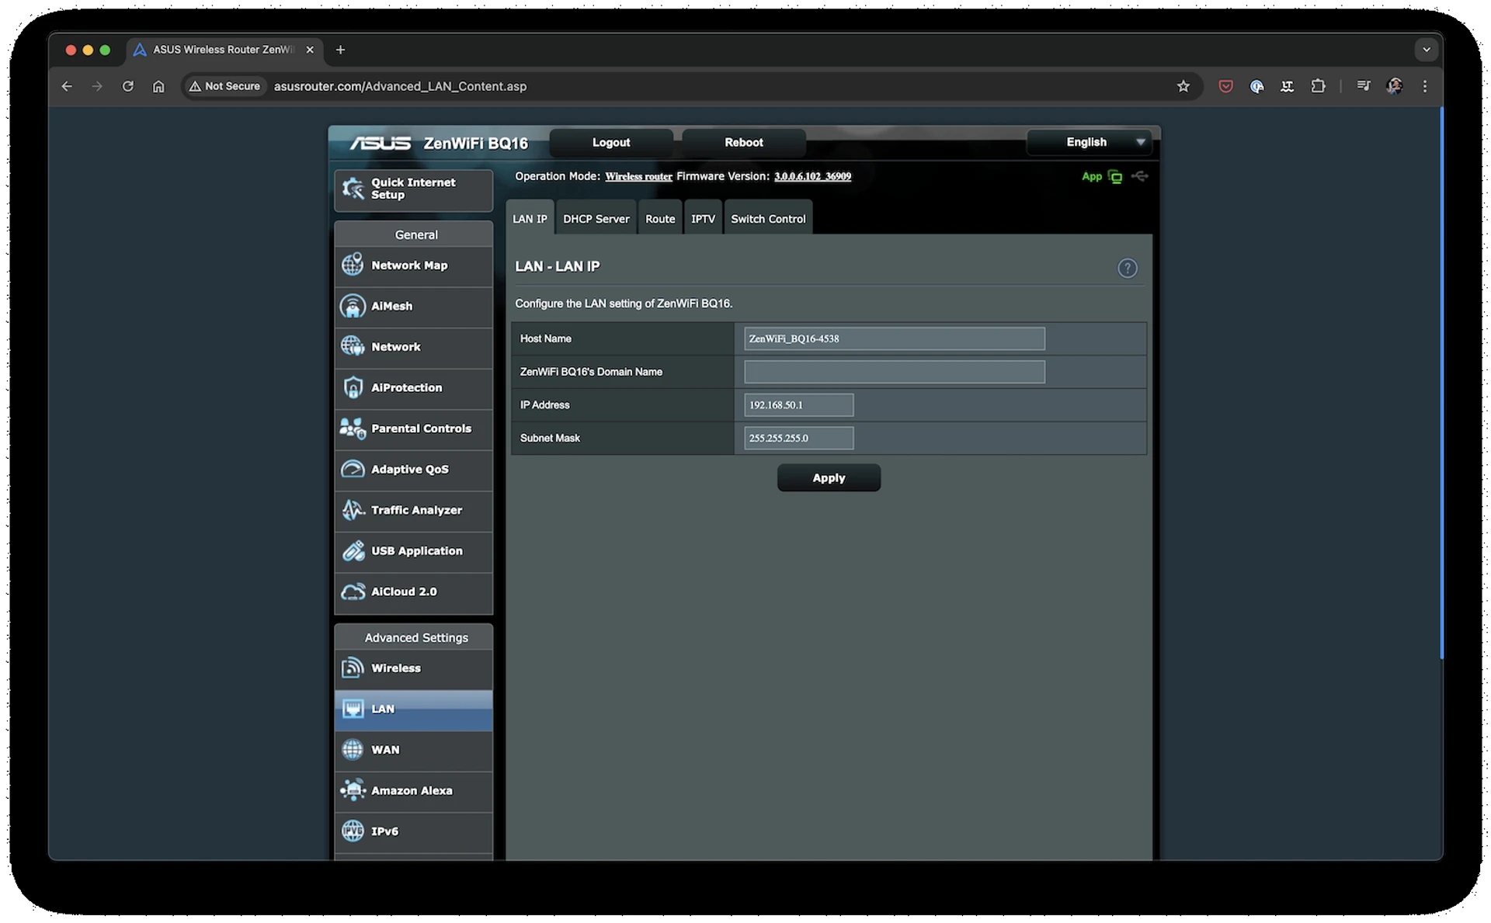Click the Host Name input field
Viewport: 1491px width, 923px height.
pyautogui.click(x=894, y=338)
